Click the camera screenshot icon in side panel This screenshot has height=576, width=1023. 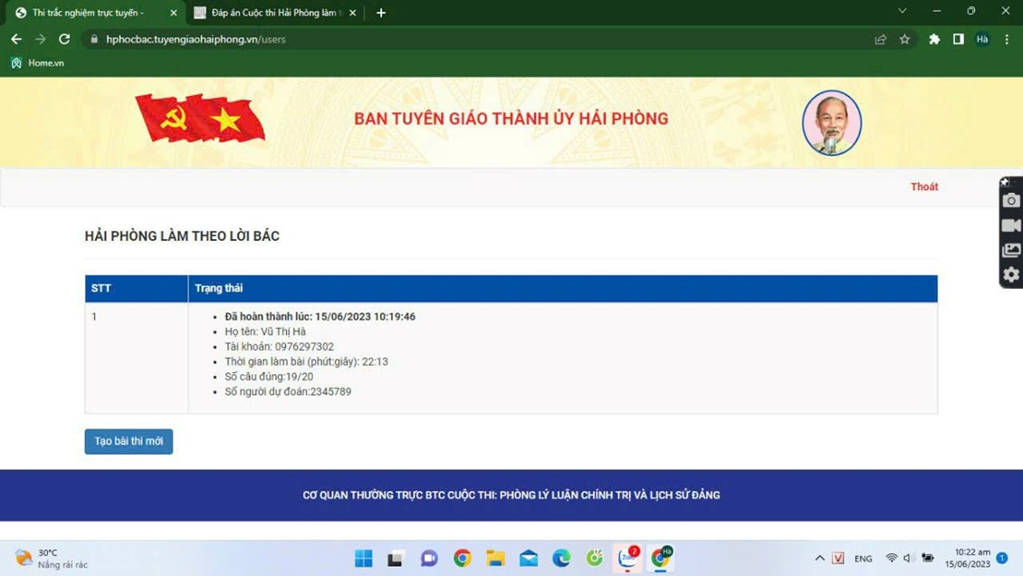click(1011, 201)
